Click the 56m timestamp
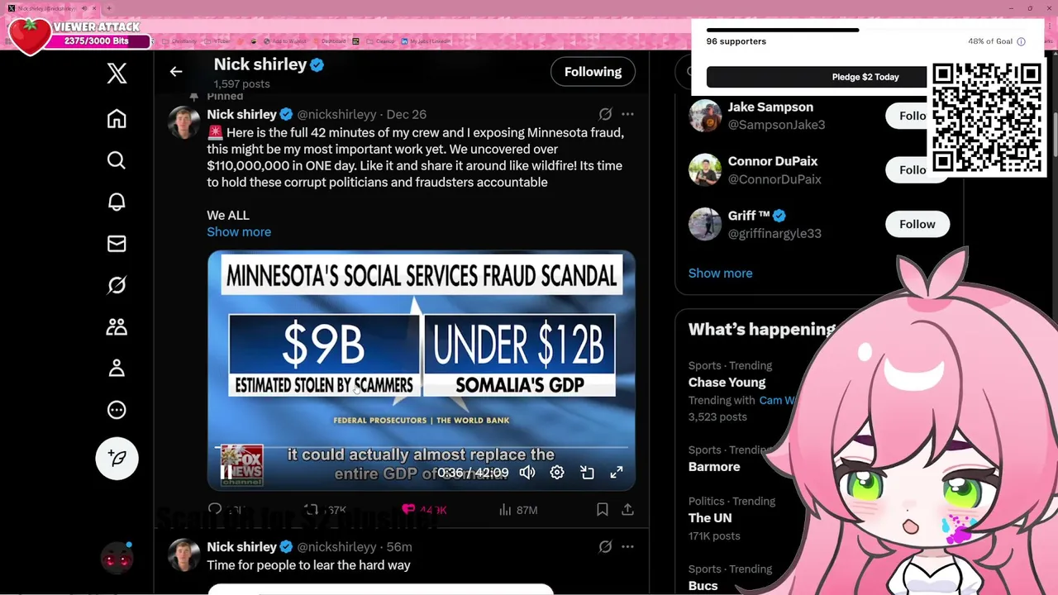1058x595 pixels. [399, 546]
